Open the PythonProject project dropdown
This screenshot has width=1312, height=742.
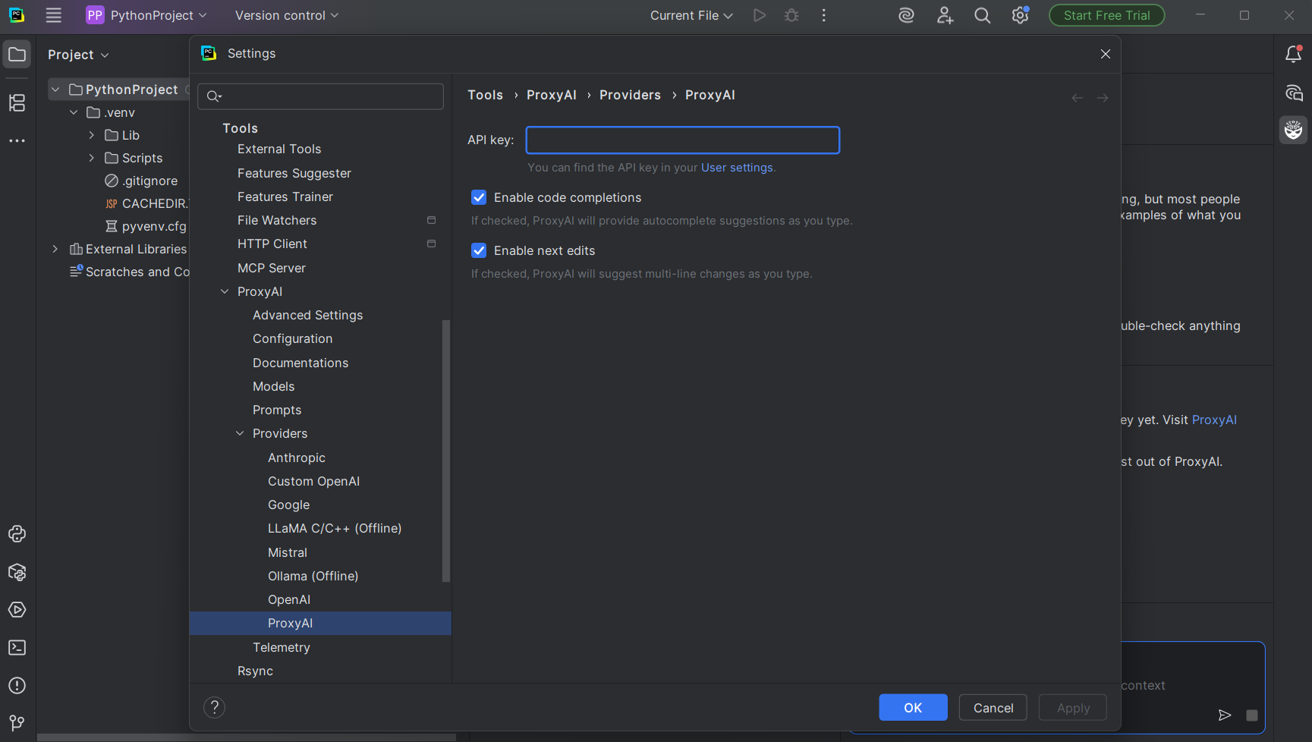146,15
